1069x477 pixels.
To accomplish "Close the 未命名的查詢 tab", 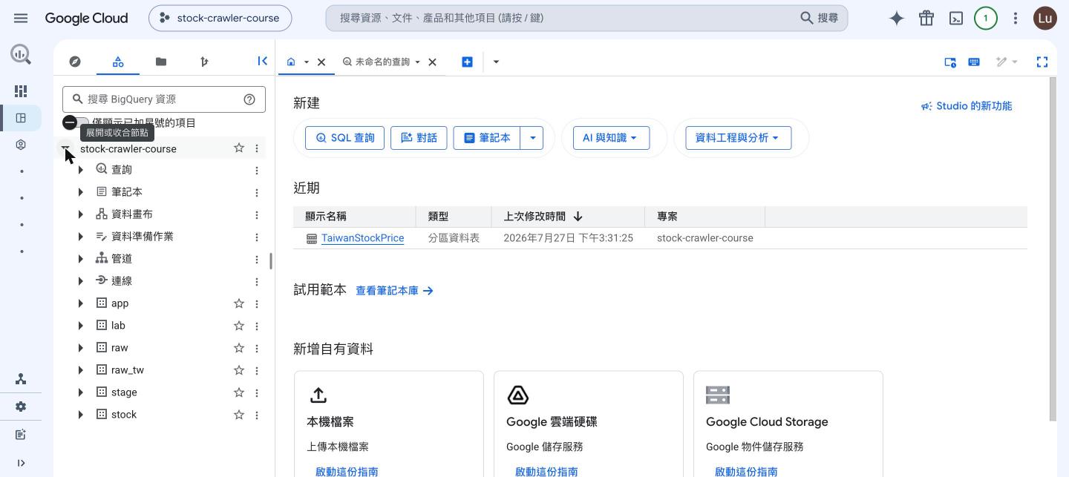I will coord(432,62).
